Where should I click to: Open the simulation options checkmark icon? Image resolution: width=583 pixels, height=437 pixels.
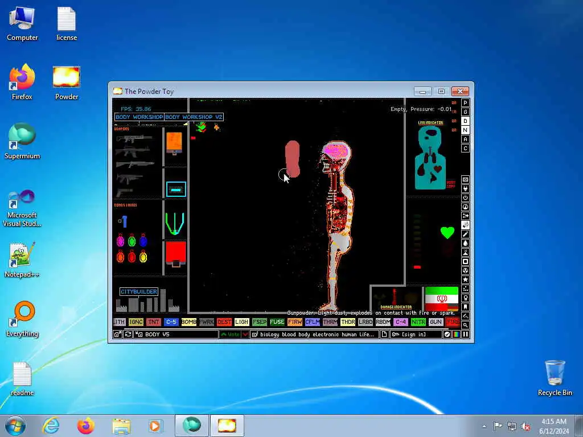click(447, 335)
